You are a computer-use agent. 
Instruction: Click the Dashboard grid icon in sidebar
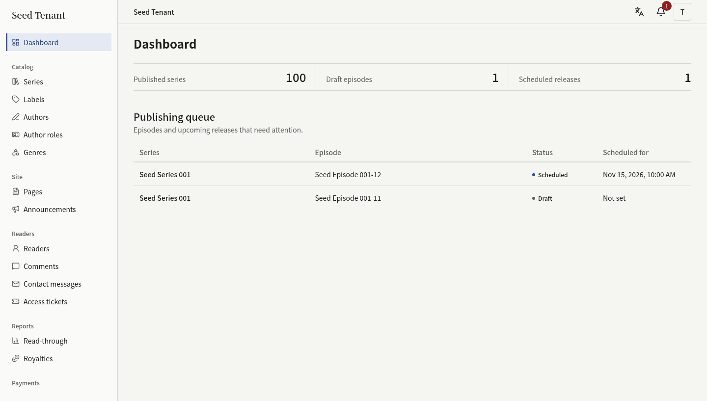[16, 42]
